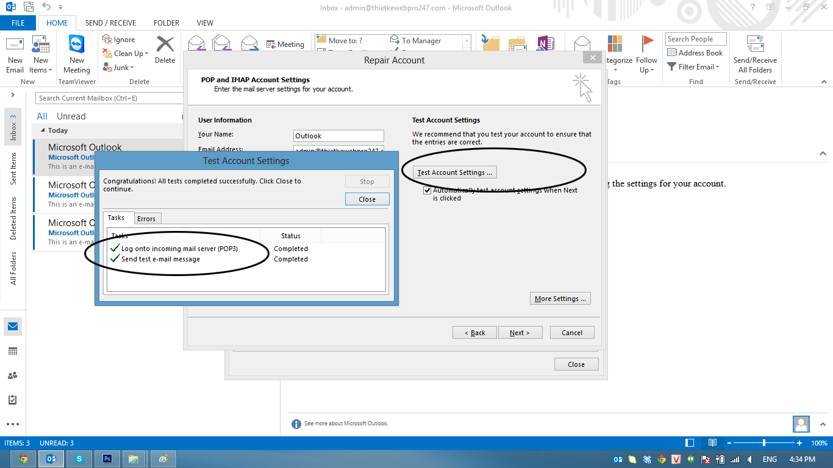Screen dimensions: 833x468
Task: Close the Test Account Settings dialog via Close button
Action: click(x=367, y=199)
